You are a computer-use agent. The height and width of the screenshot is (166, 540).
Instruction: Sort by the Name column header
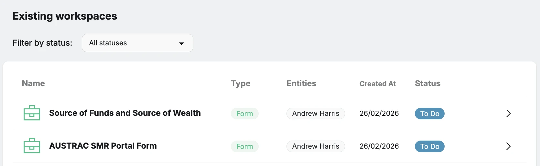coord(33,84)
